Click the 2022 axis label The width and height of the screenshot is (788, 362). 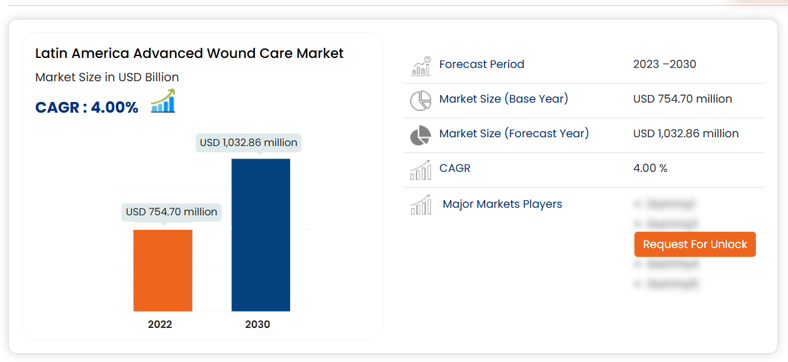pyautogui.click(x=160, y=325)
